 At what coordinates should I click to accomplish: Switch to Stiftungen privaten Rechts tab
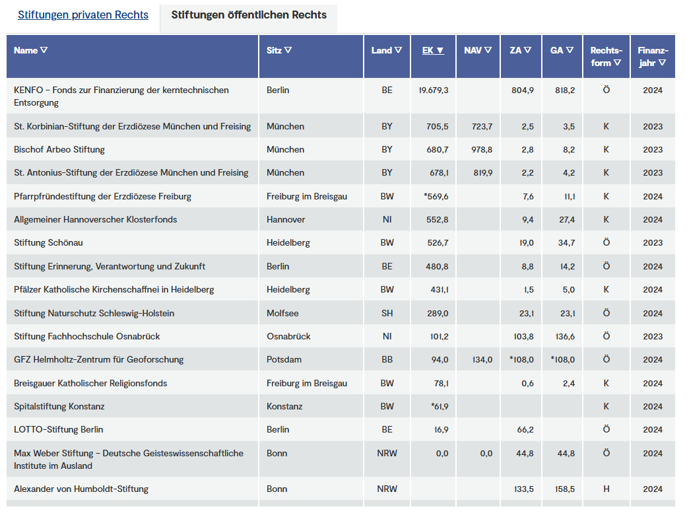(x=83, y=15)
